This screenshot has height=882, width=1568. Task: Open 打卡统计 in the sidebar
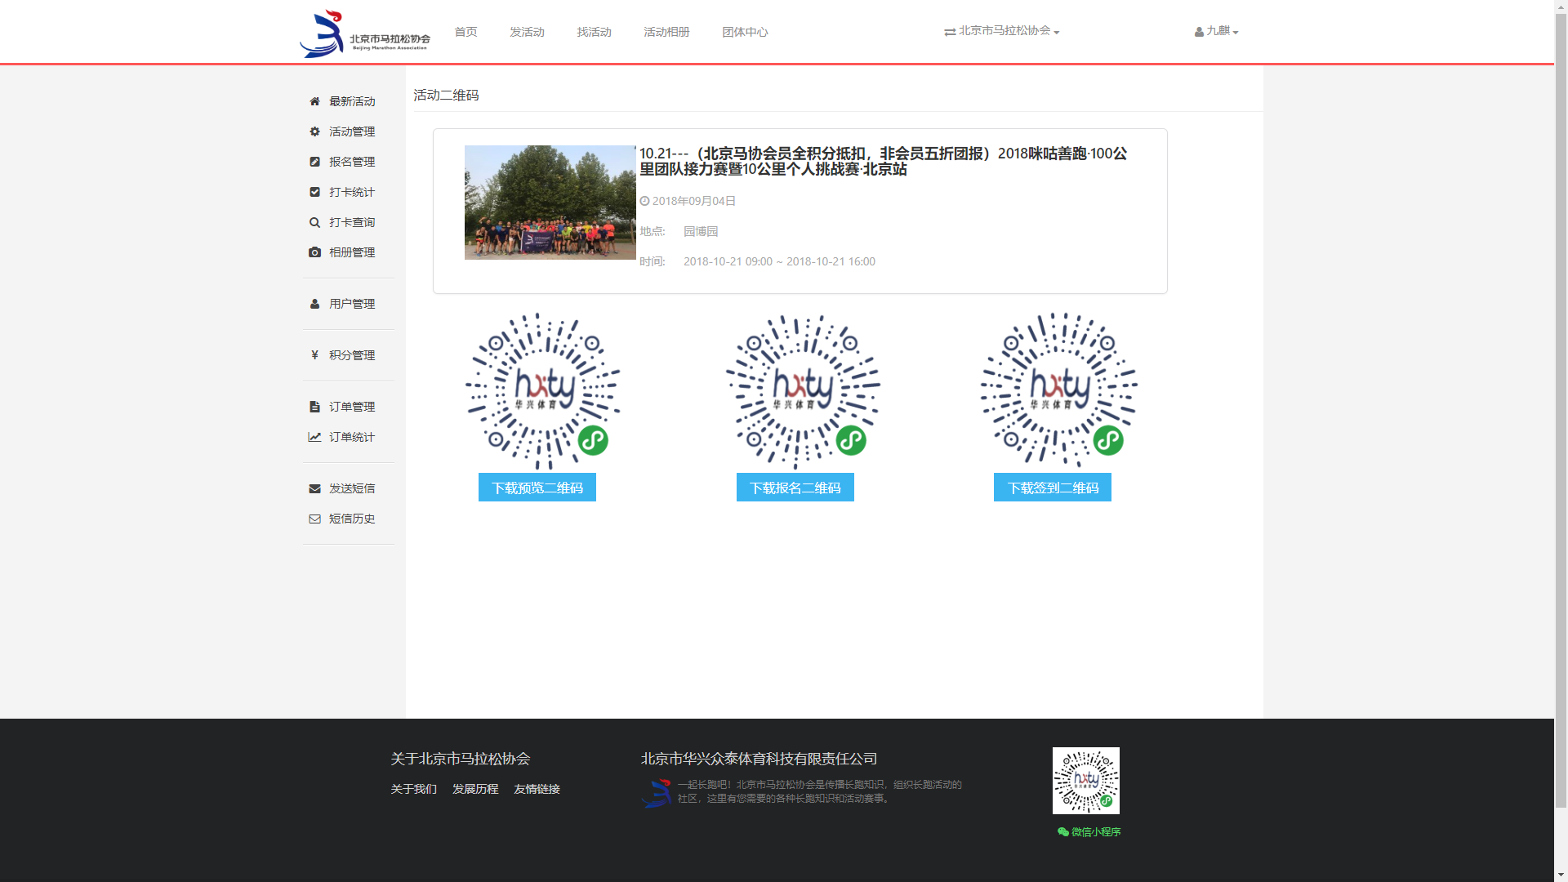tap(352, 192)
